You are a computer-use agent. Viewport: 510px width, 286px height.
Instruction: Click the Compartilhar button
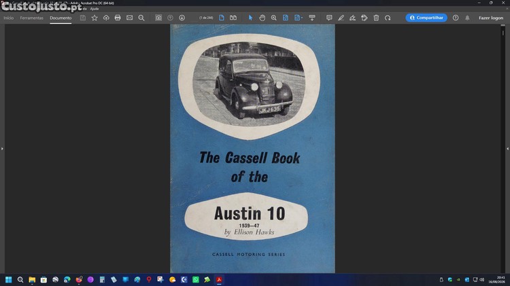(x=426, y=18)
